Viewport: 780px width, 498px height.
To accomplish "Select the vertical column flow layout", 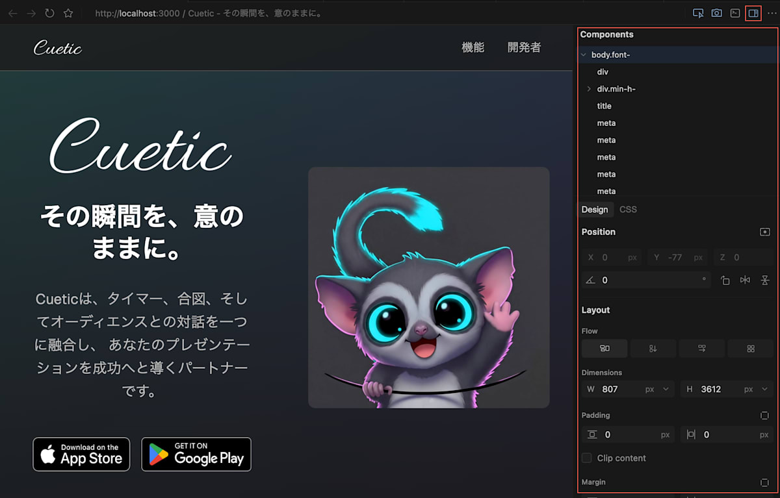I will click(x=653, y=349).
